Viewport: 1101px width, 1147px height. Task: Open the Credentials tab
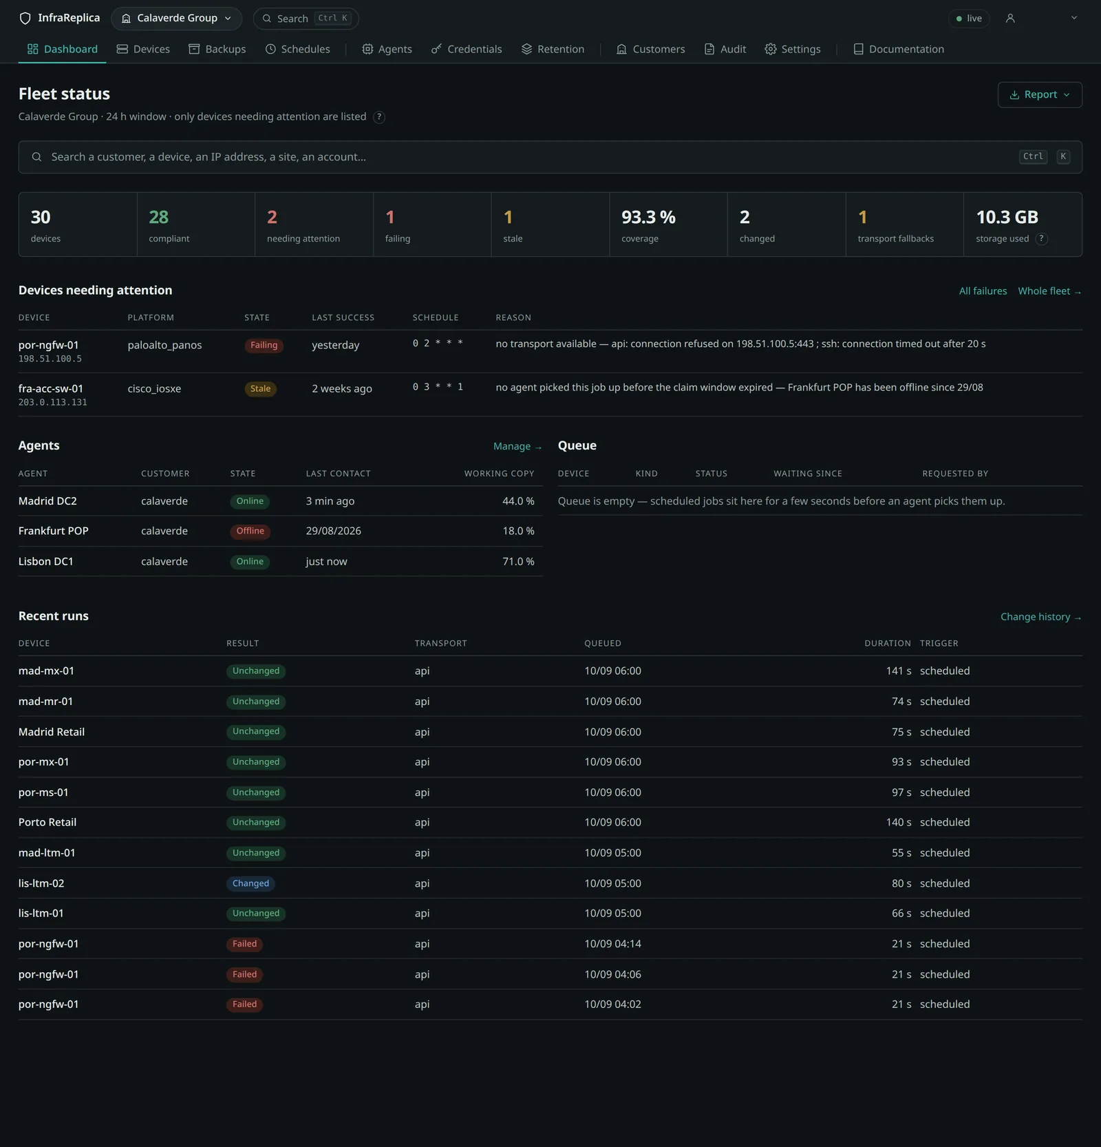click(x=467, y=49)
